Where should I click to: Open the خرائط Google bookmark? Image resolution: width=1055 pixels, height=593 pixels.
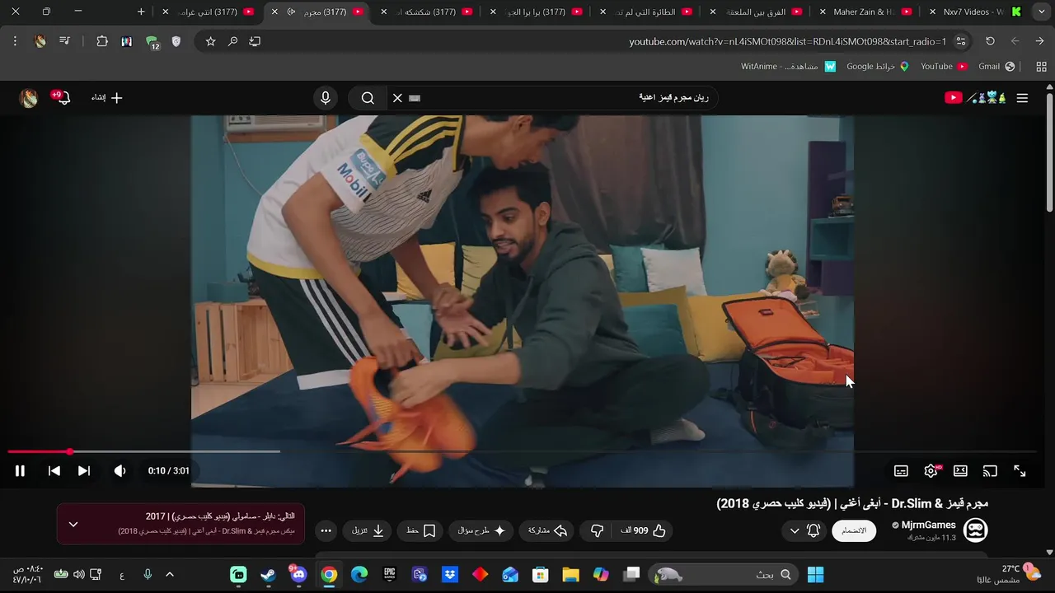(x=877, y=66)
